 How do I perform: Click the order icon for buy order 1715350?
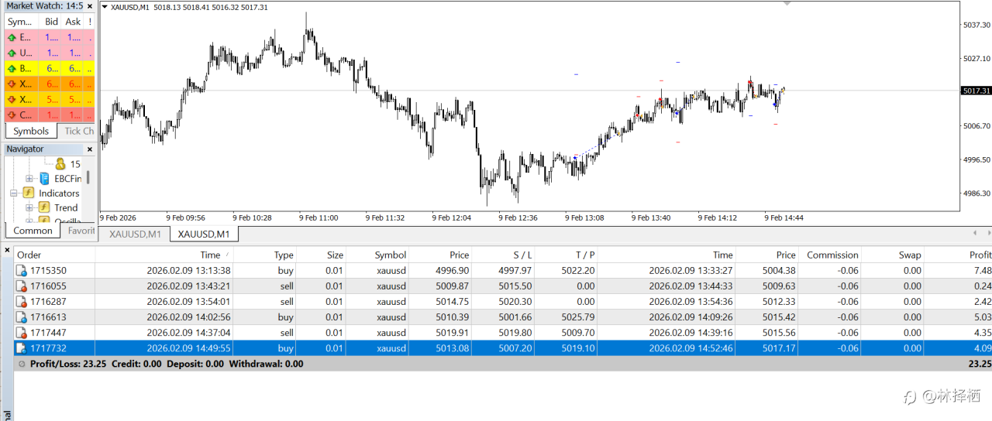tap(22, 271)
